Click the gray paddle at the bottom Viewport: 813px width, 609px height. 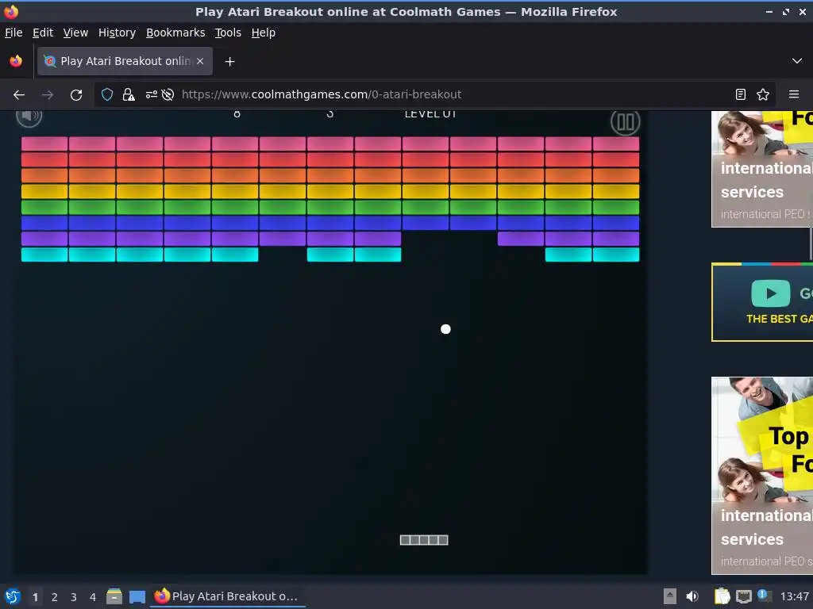pos(424,540)
